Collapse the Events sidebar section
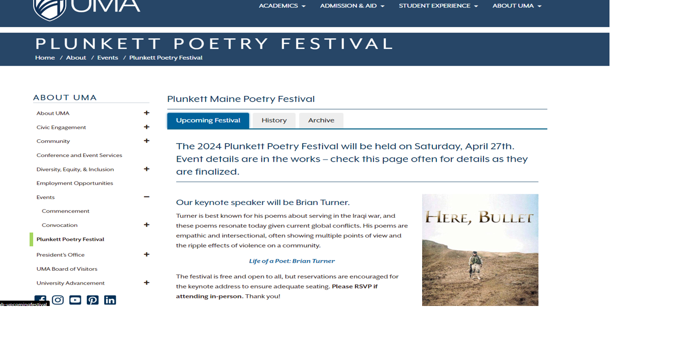Screen dimensions: 683x358 pos(147,197)
